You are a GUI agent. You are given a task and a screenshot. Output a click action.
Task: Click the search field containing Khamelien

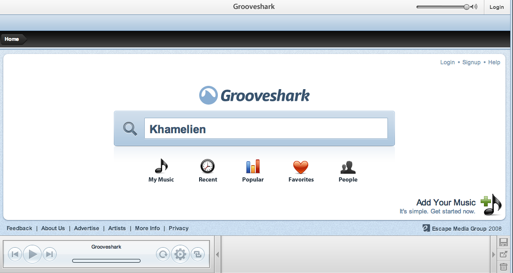(266, 129)
